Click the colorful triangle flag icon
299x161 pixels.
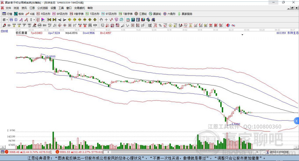point(43,20)
